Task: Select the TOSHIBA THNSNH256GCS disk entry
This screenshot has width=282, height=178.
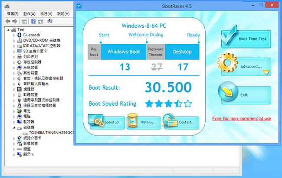Action: pyautogui.click(x=51, y=133)
